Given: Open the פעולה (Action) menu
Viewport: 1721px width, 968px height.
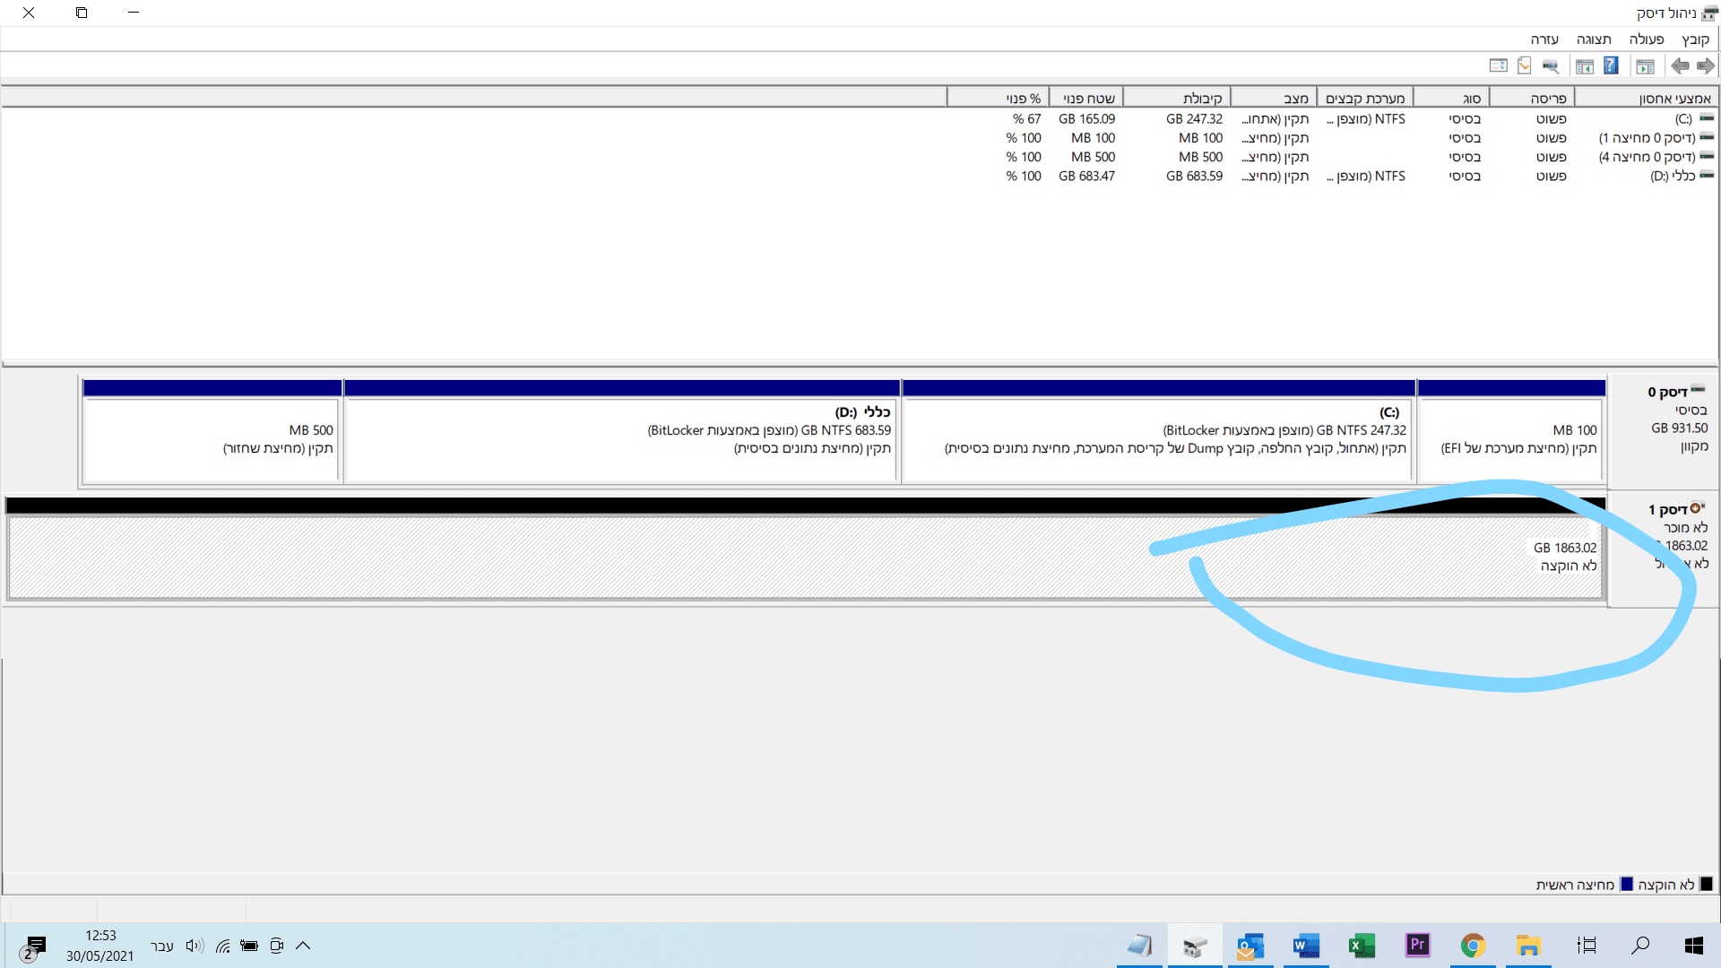Looking at the screenshot, I should [1646, 39].
